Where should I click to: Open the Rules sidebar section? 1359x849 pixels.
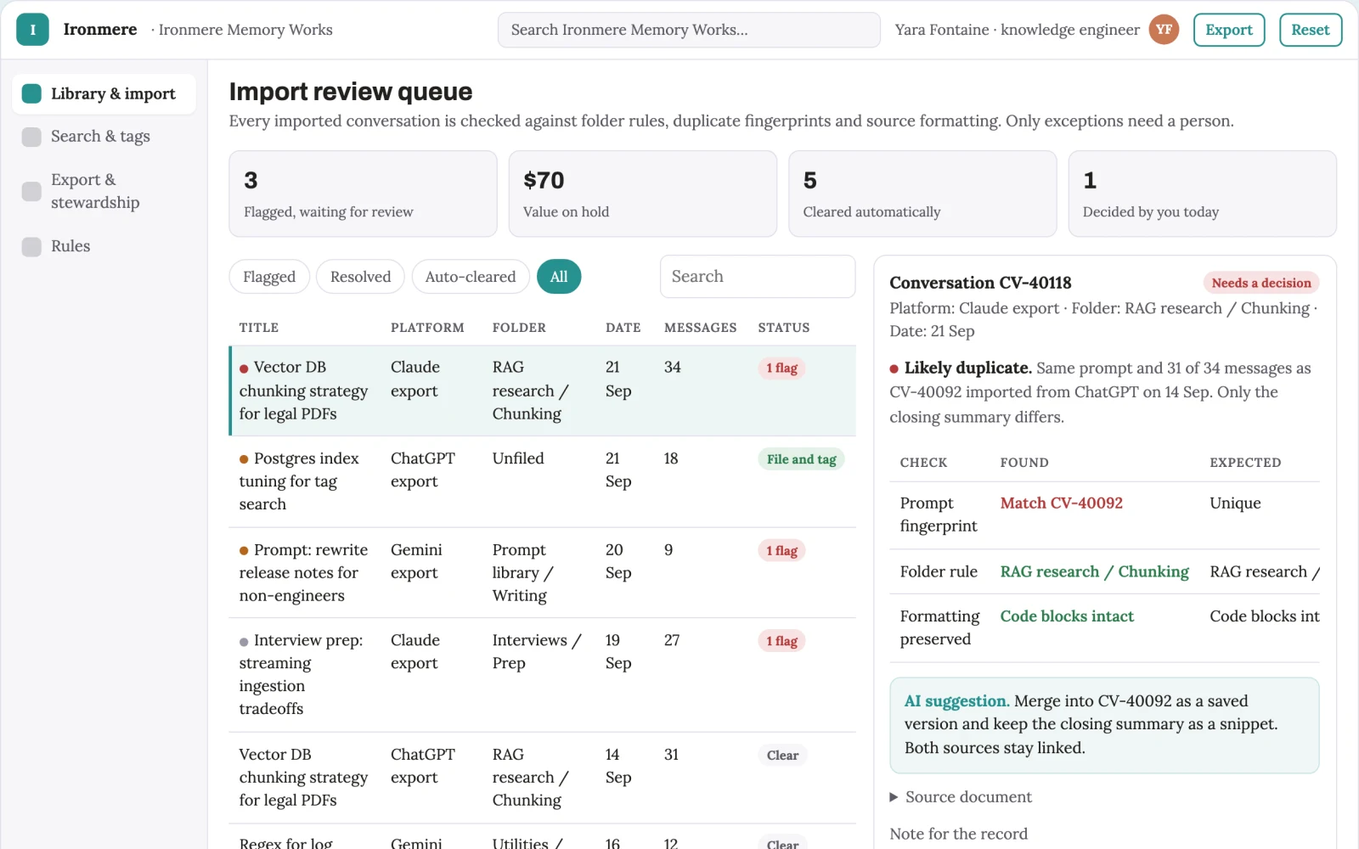point(104,246)
